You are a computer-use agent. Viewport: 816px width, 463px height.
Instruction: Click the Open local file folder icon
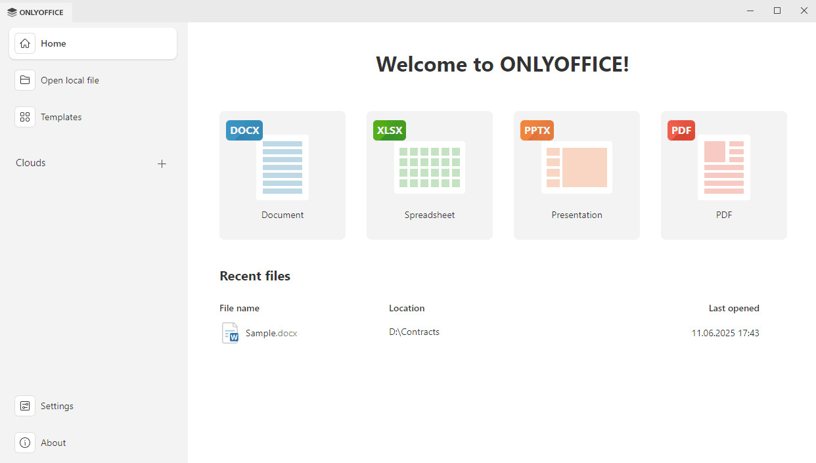(x=25, y=80)
